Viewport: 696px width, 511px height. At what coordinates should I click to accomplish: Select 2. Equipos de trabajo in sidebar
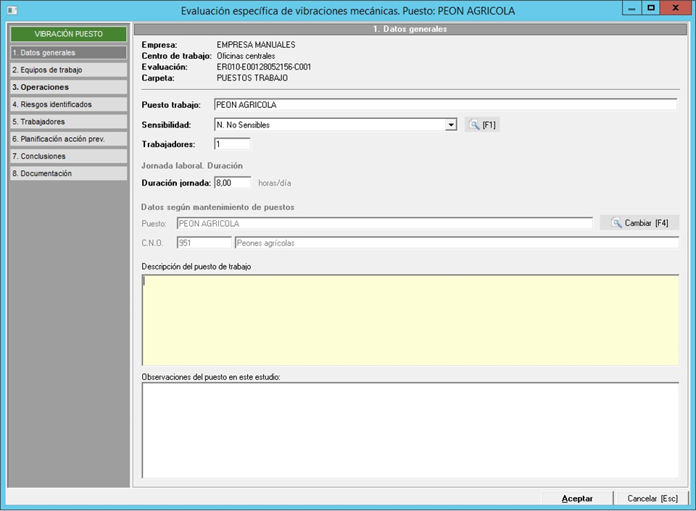68,70
